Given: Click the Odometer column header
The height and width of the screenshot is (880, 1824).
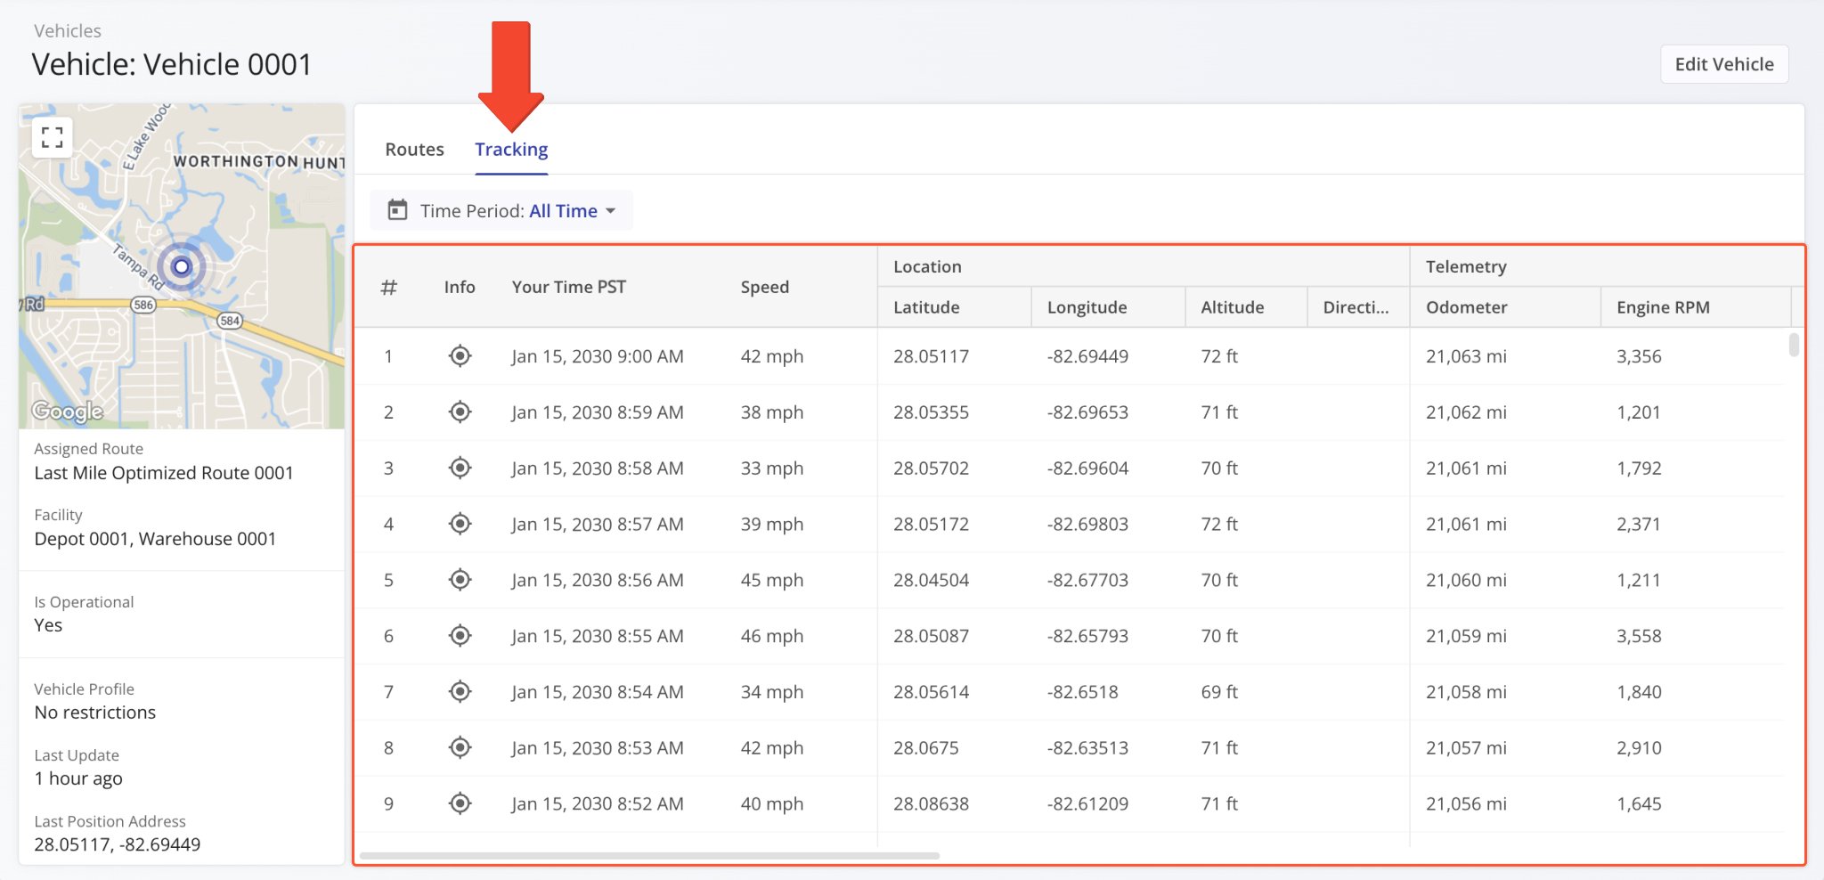Looking at the screenshot, I should click(x=1466, y=307).
